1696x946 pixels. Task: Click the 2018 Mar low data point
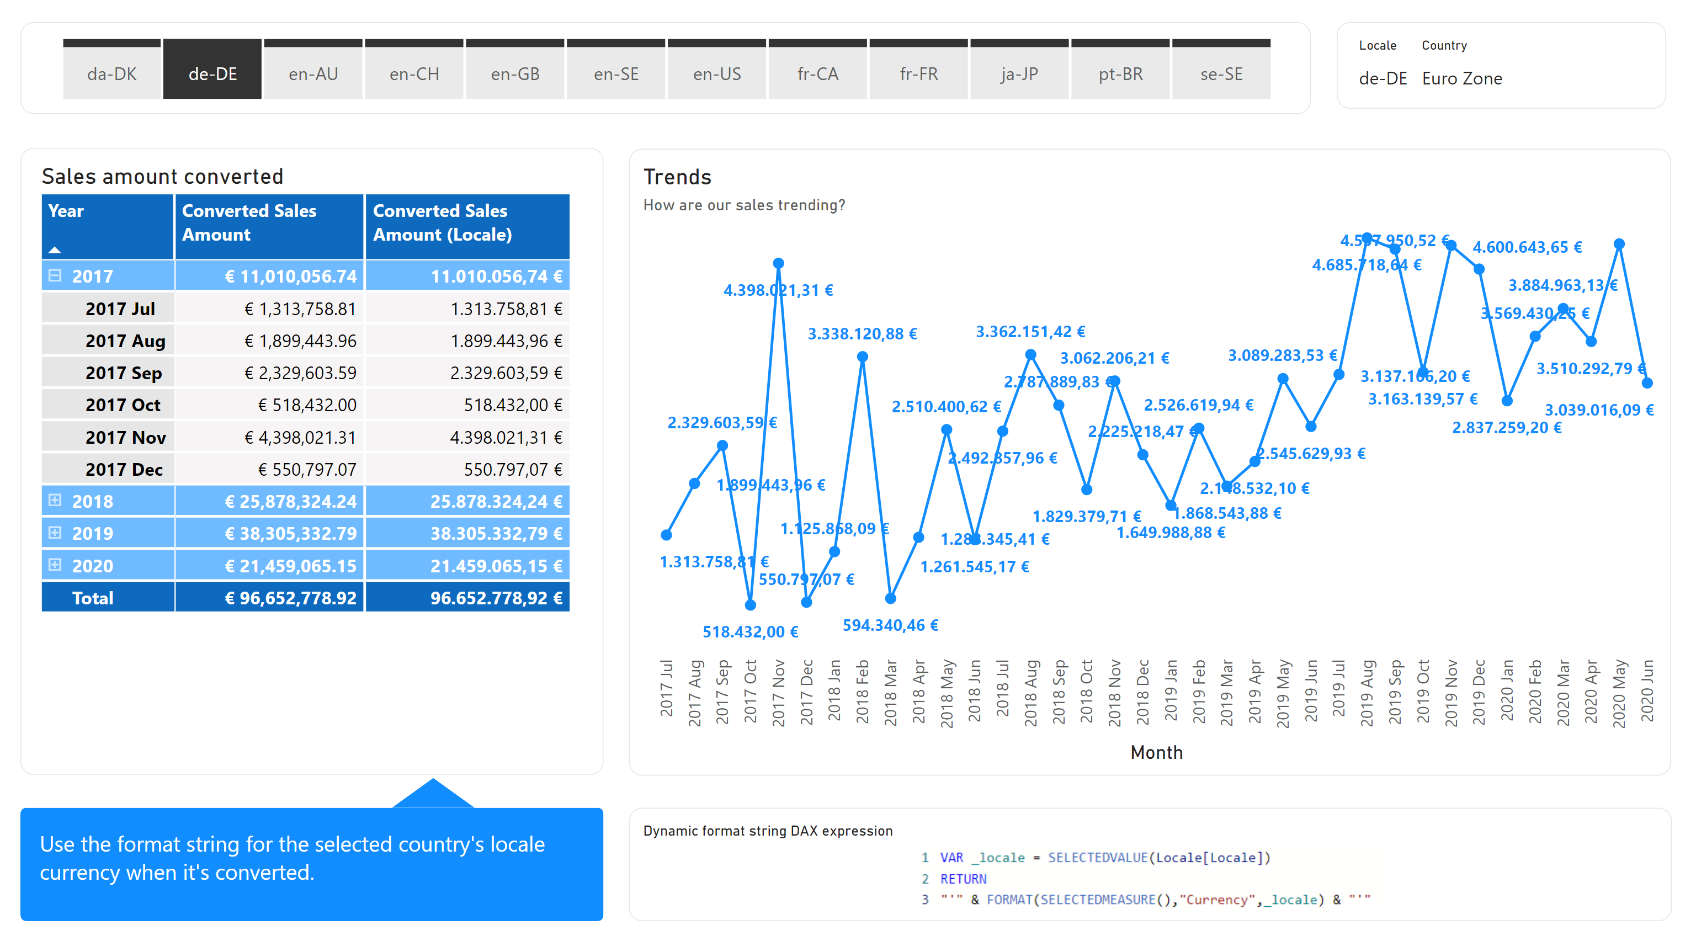(890, 598)
